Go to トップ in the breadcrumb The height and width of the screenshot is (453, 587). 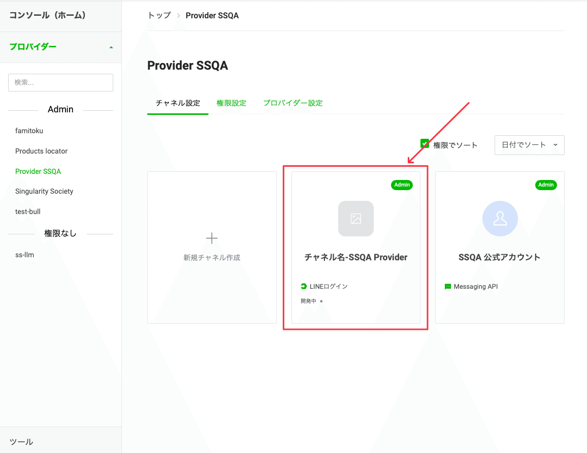coord(159,15)
